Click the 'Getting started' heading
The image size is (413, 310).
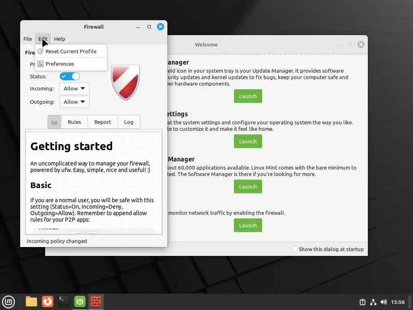(71, 146)
